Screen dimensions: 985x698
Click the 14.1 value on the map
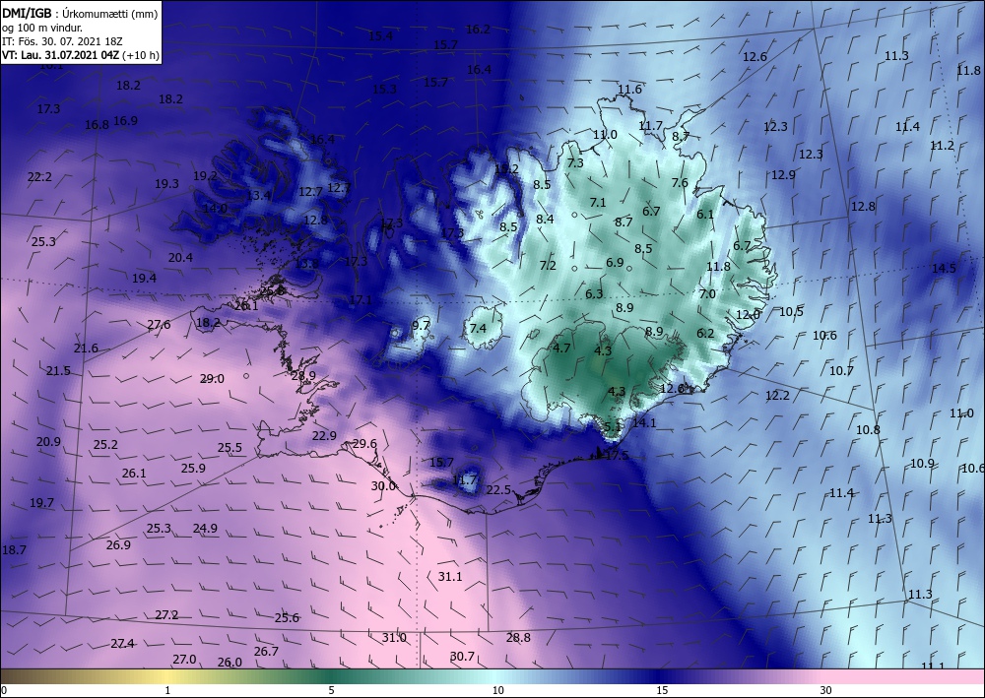[644, 423]
